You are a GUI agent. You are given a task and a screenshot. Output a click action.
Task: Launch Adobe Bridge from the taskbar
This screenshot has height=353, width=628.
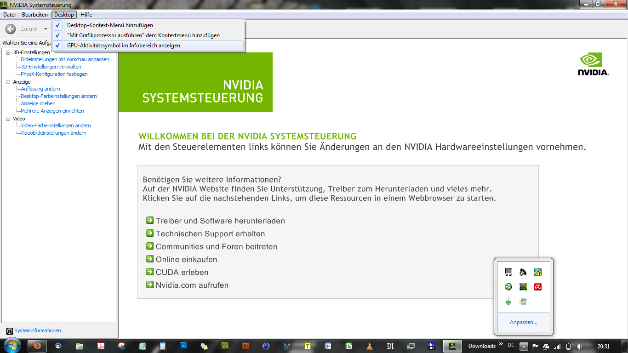click(x=246, y=346)
